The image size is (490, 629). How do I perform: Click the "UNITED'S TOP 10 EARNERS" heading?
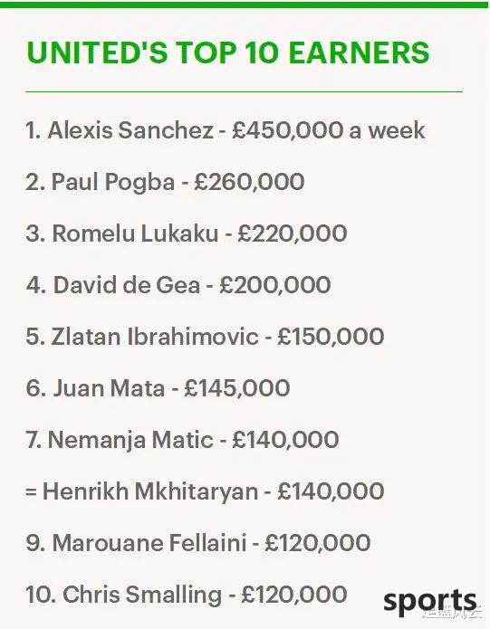[227, 53]
